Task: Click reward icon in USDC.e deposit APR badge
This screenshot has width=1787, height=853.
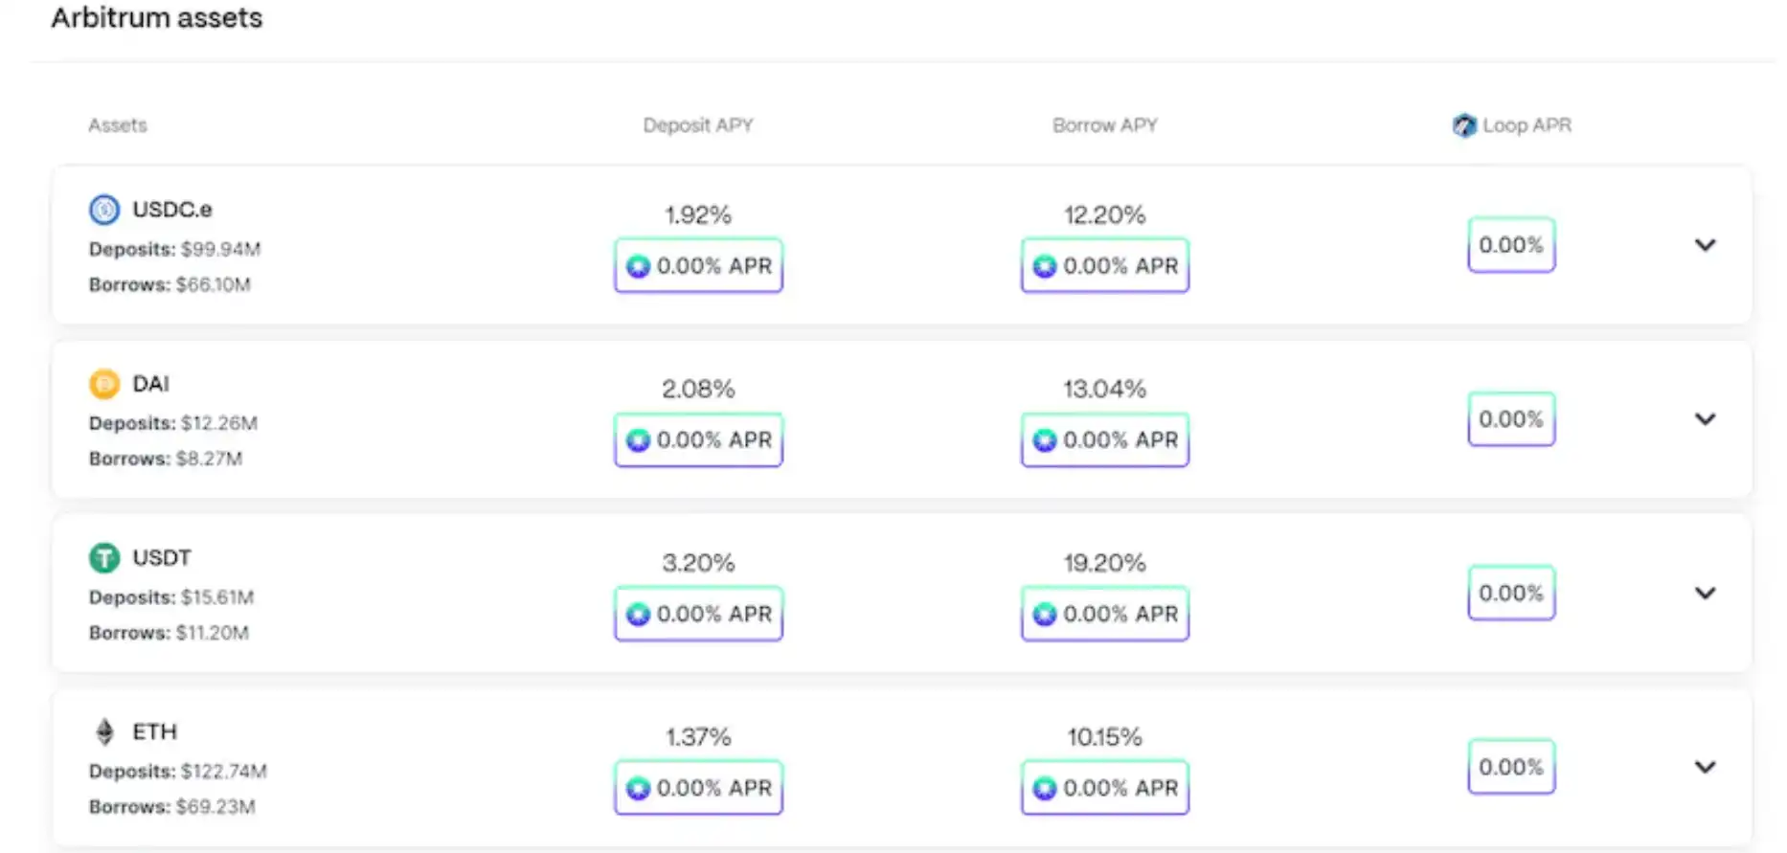Action: point(638,266)
